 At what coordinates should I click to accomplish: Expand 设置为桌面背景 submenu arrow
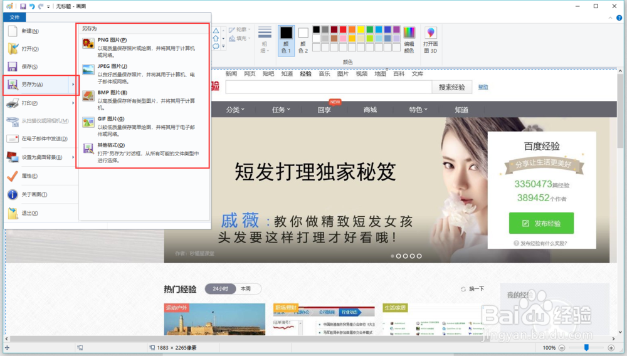coord(73,157)
